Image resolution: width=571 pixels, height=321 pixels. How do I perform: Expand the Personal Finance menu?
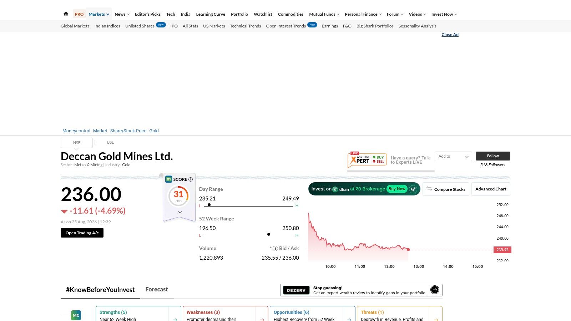pyautogui.click(x=363, y=14)
